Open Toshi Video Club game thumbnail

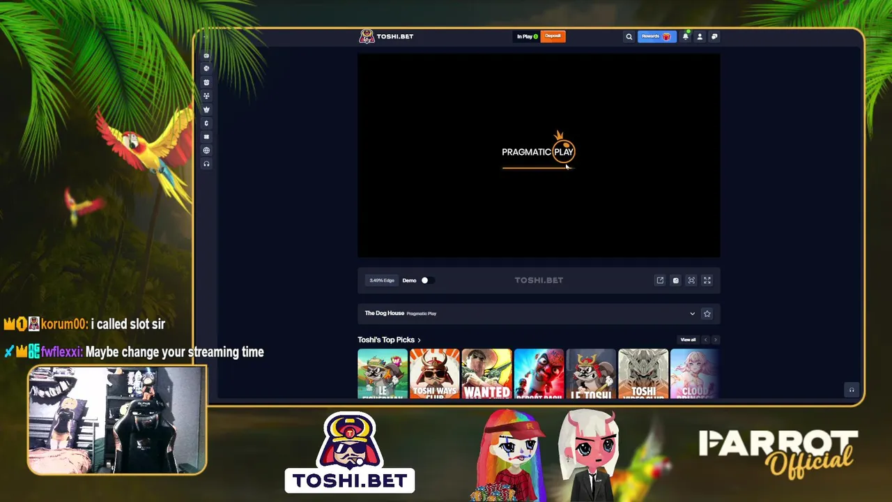(643, 374)
